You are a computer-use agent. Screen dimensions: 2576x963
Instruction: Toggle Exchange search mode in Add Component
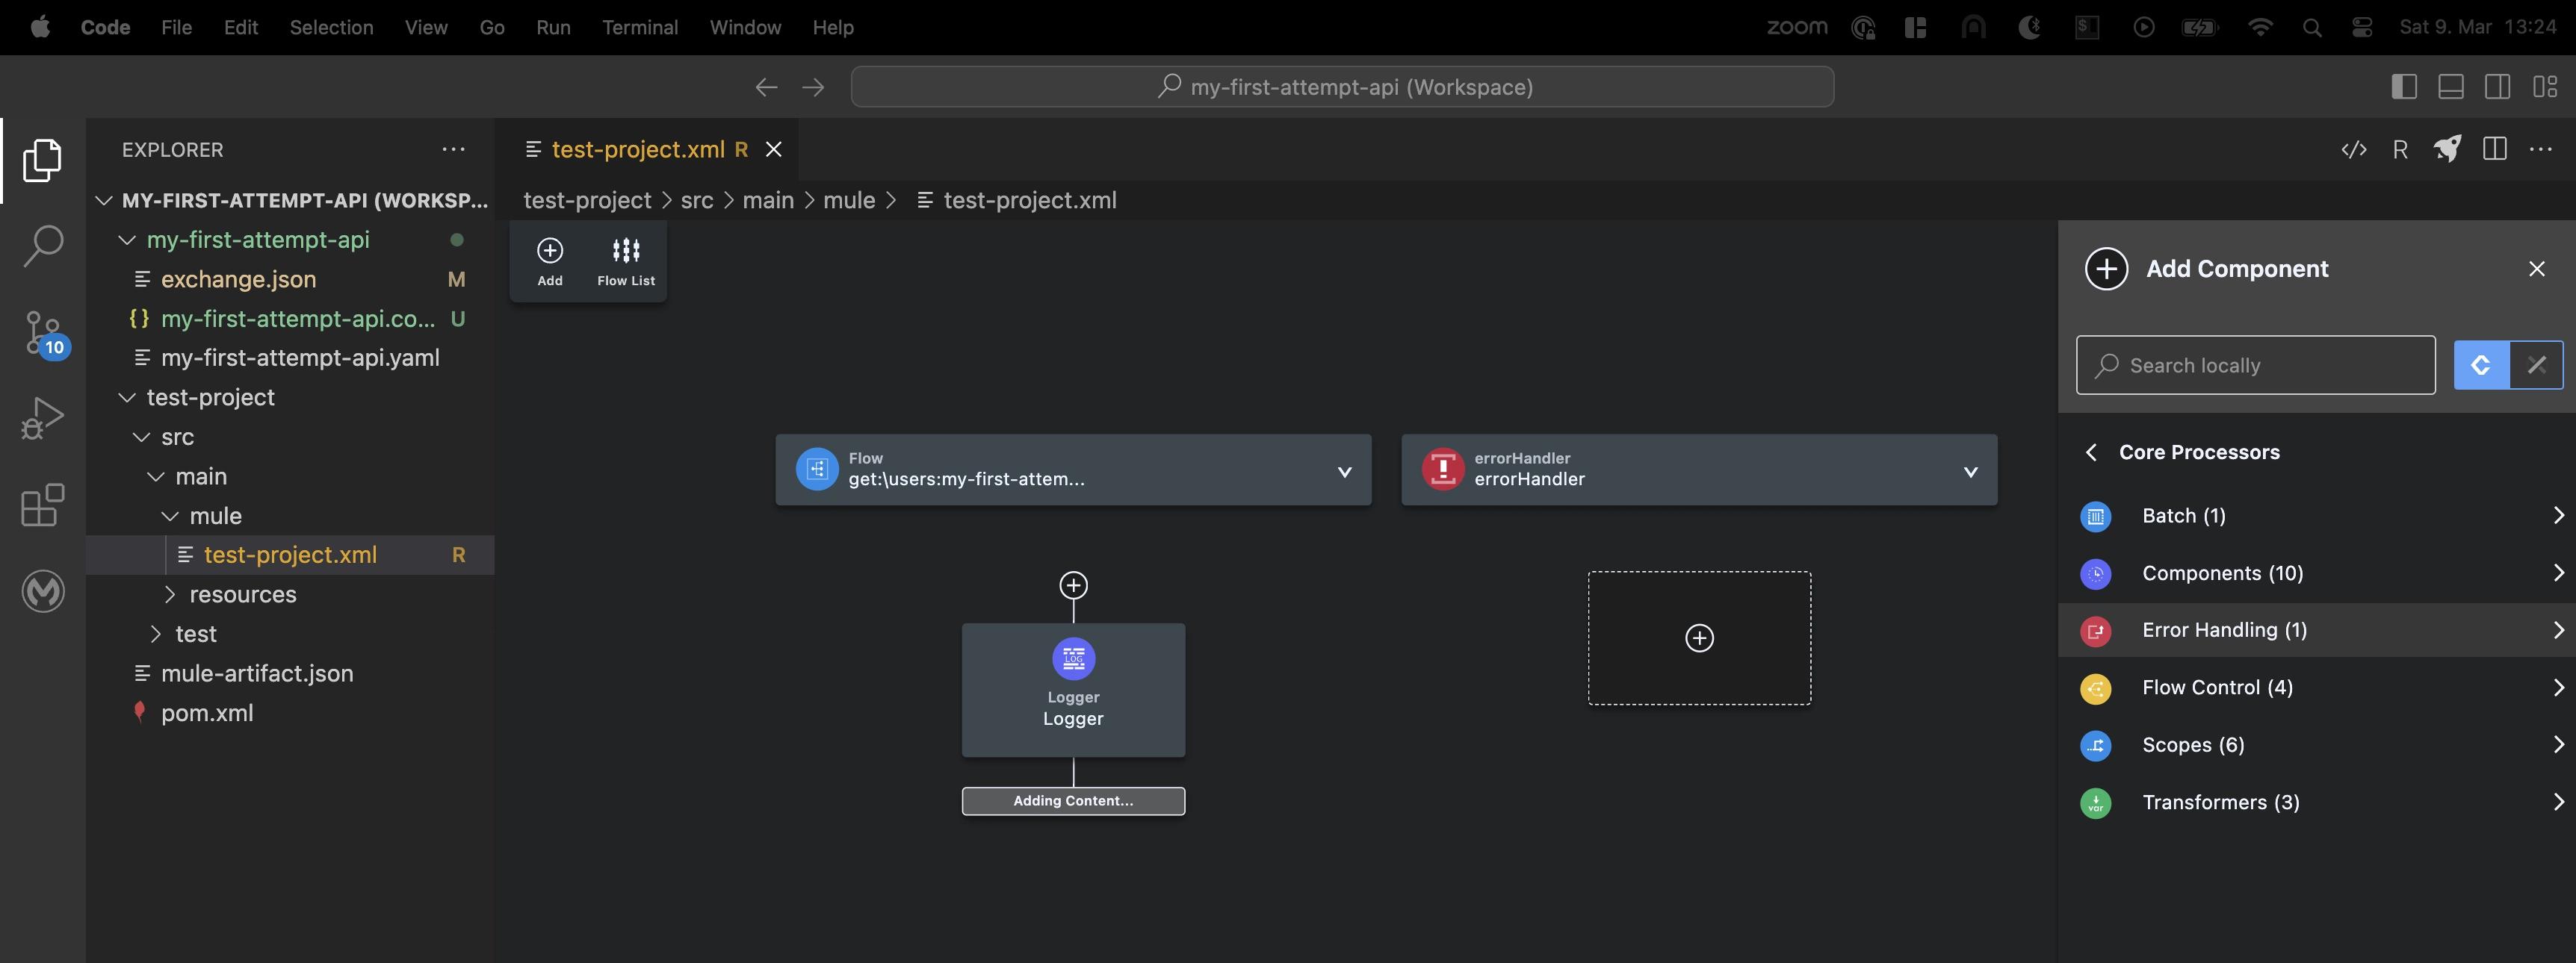pyautogui.click(x=2535, y=364)
